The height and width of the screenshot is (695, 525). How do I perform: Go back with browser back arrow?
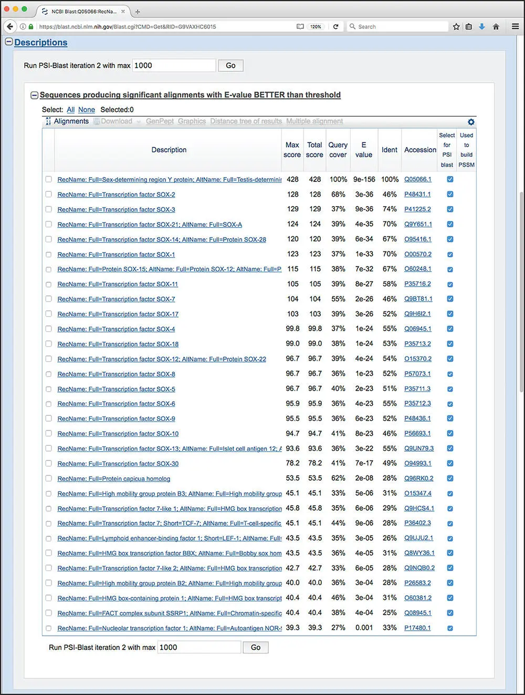click(x=9, y=26)
